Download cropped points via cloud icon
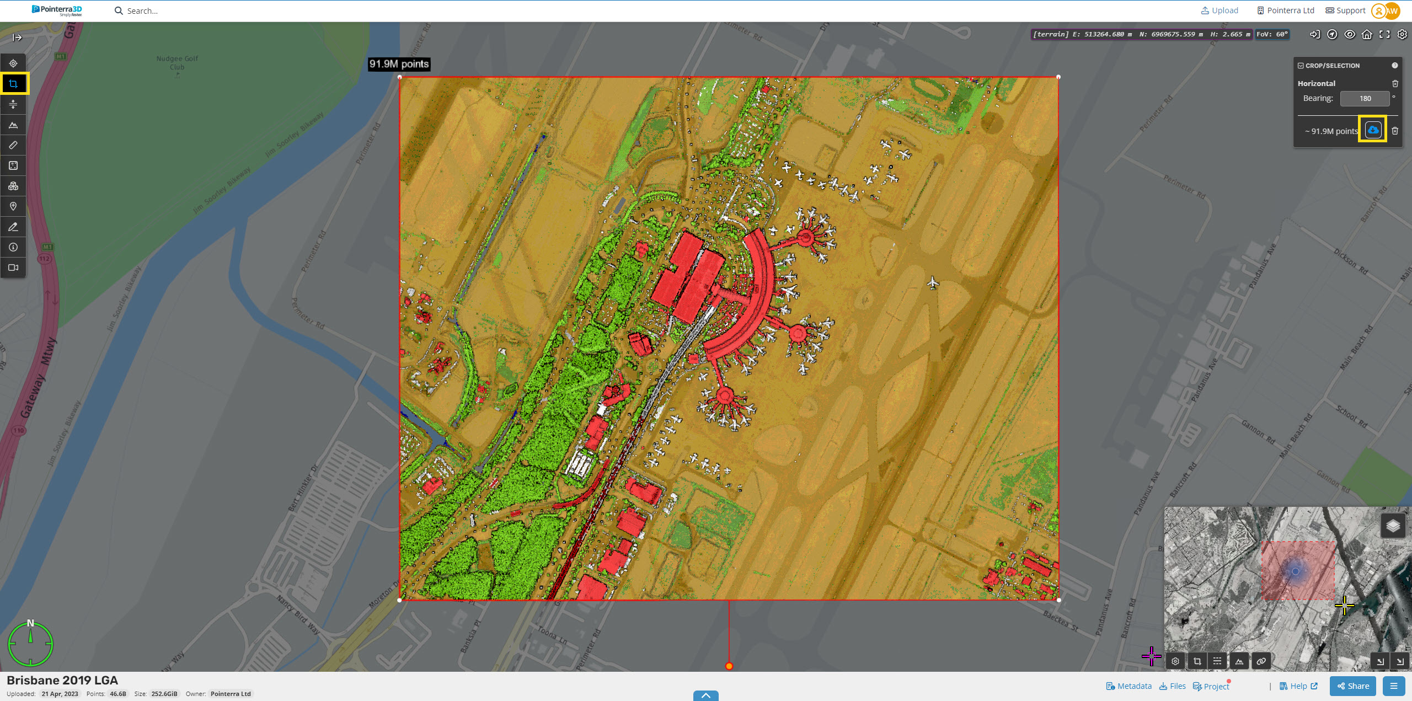This screenshot has height=701, width=1412. (1373, 130)
